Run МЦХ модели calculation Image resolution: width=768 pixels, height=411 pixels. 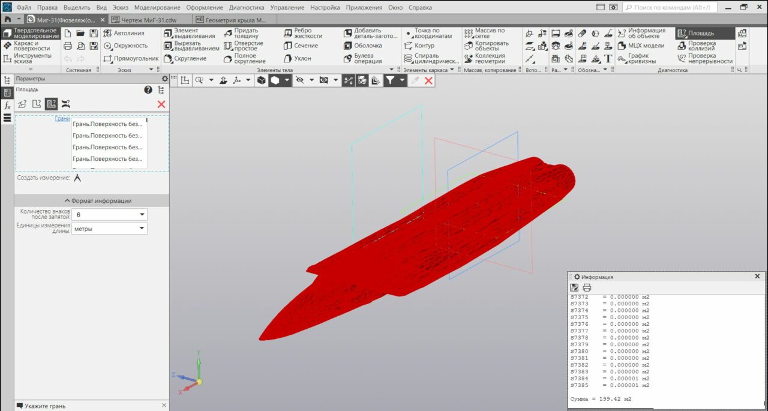point(640,46)
